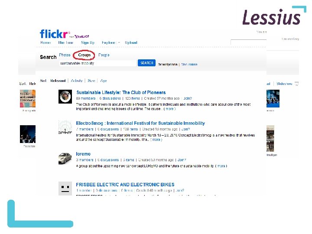This screenshot has height=234, width=312.
Task: Click the flickr logo
Action: [54, 34]
